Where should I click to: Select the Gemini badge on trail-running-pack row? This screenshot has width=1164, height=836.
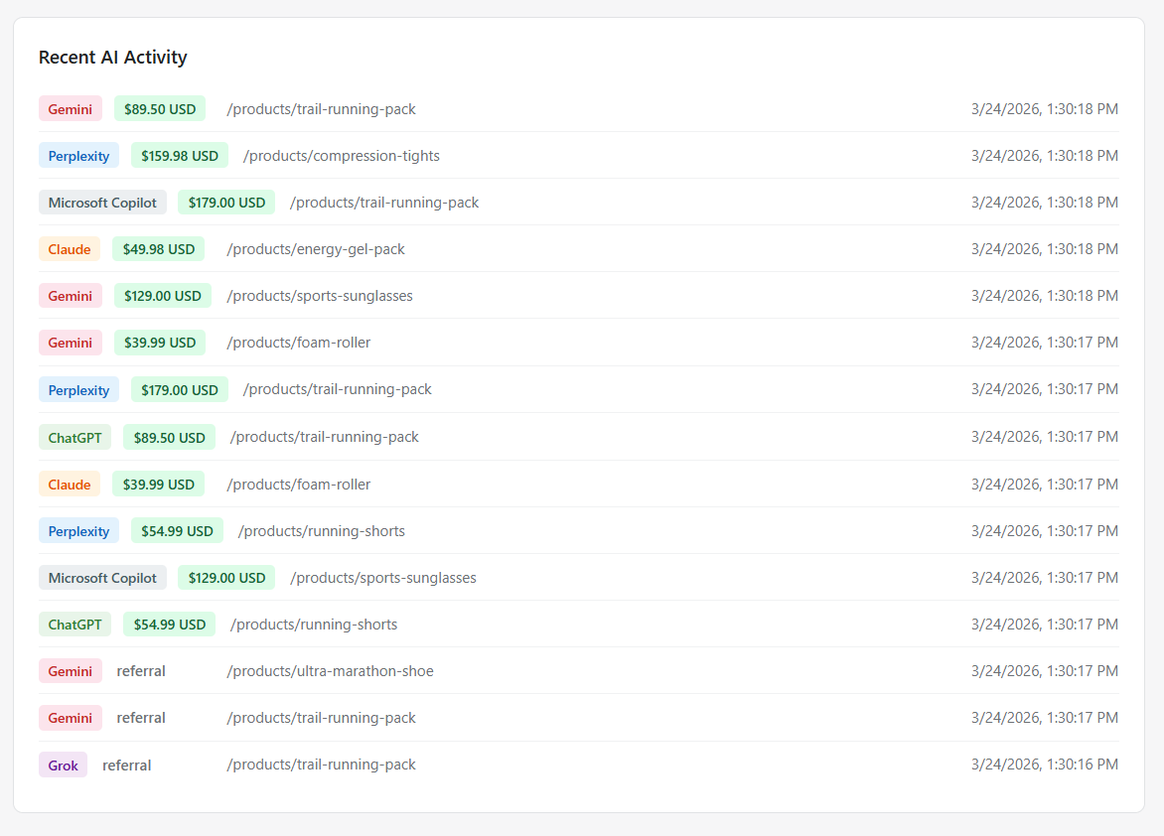(x=70, y=108)
